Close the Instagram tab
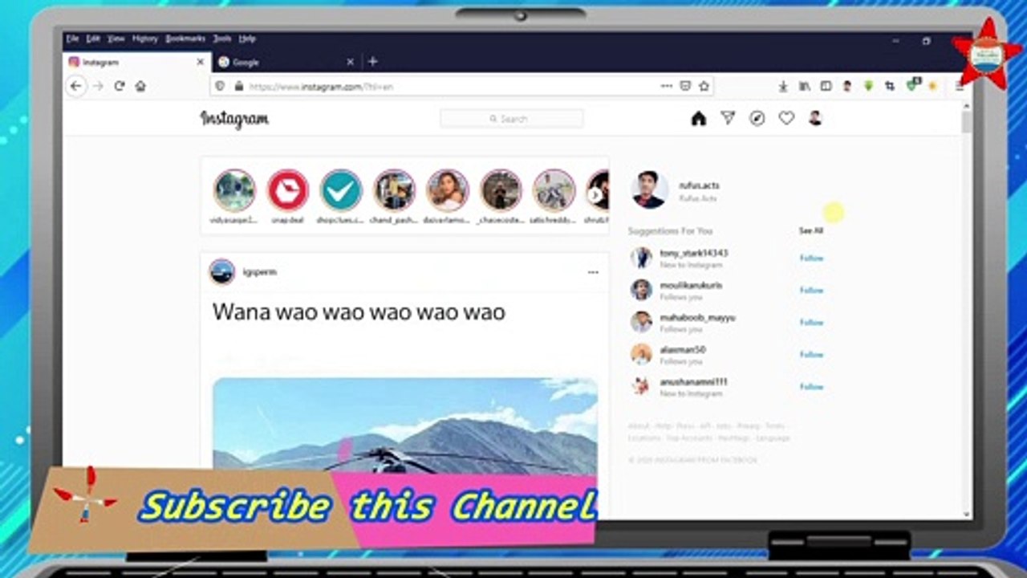This screenshot has width=1027, height=578. click(201, 62)
